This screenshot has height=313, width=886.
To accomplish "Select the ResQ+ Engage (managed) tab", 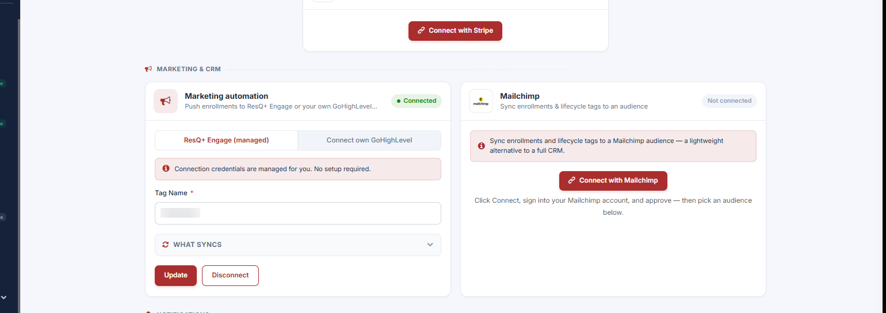I will pos(226,140).
